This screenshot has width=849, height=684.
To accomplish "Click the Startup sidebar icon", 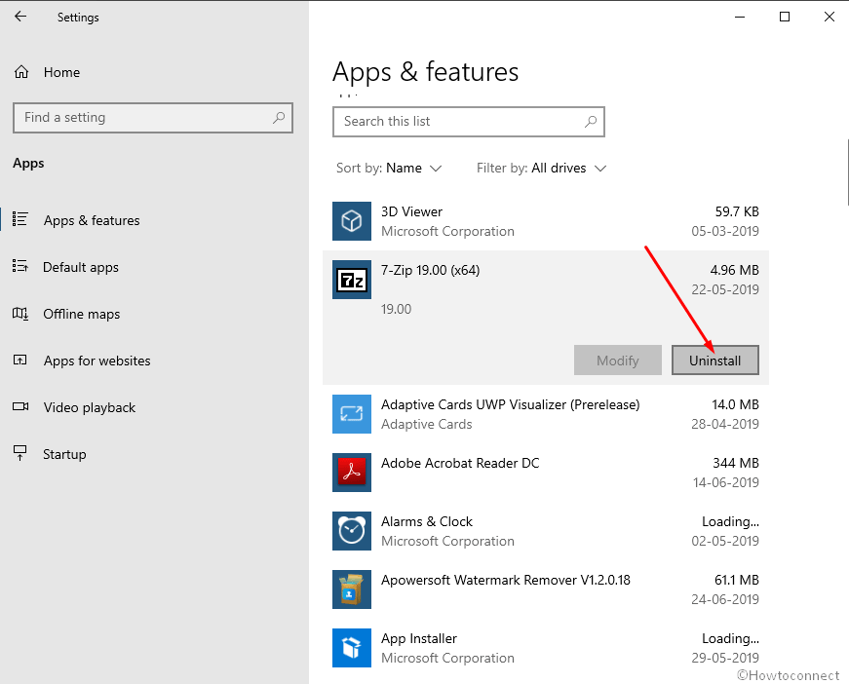I will 20,453.
